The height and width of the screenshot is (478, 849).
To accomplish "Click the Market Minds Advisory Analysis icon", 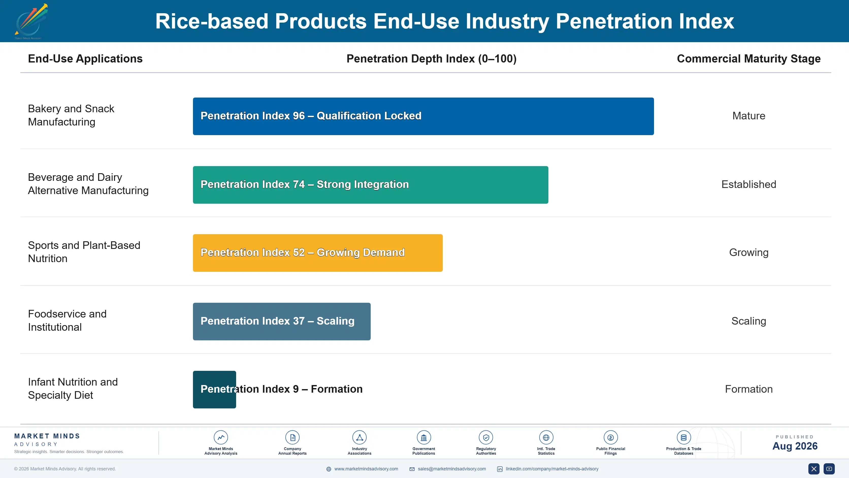I will click(x=221, y=437).
